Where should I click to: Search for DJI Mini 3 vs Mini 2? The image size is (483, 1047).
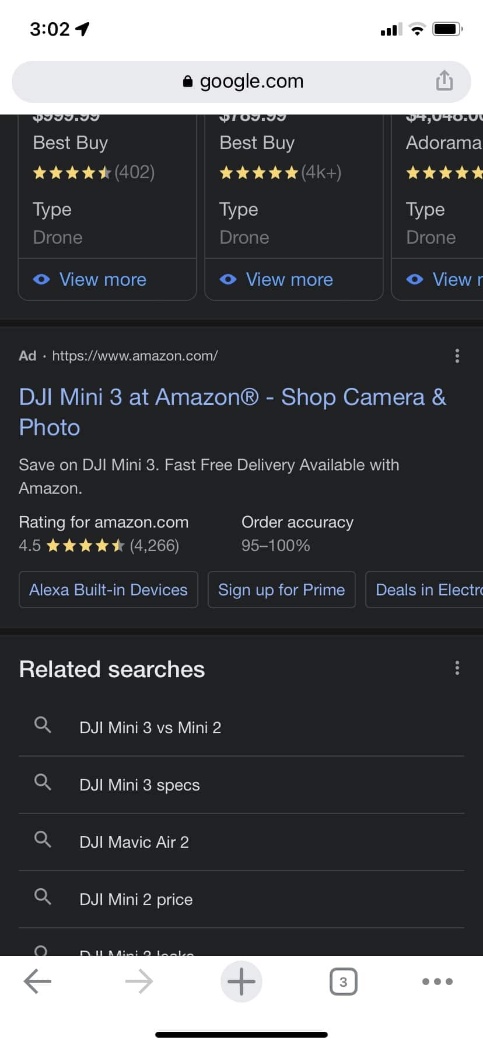point(150,727)
